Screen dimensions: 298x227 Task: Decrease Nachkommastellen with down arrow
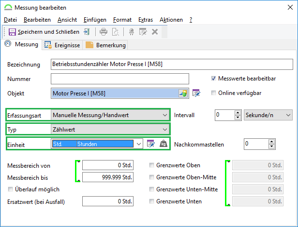tap(271, 147)
